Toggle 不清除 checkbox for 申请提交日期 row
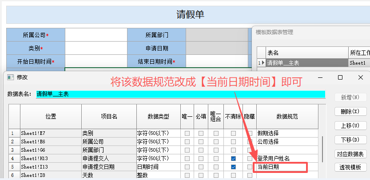The image size is (370, 180). coord(233,167)
